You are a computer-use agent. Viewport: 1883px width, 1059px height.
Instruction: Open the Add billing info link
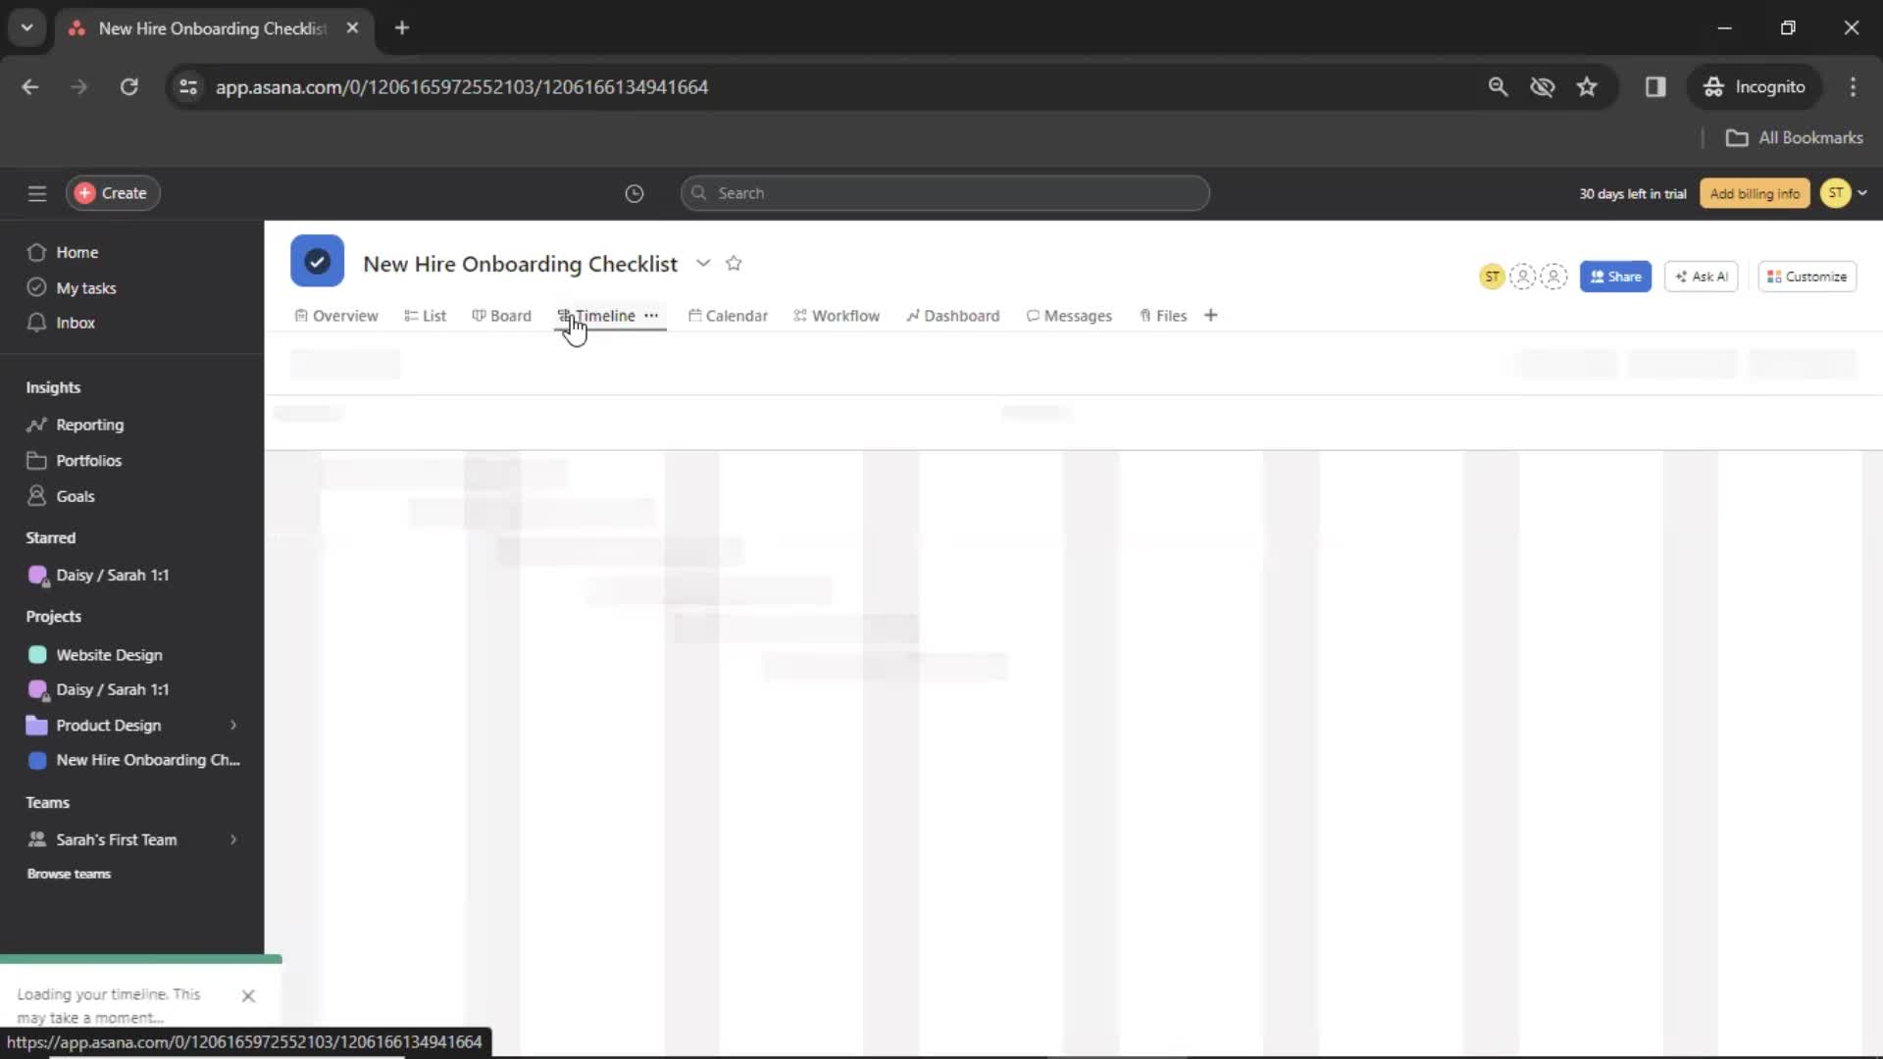tap(1755, 192)
